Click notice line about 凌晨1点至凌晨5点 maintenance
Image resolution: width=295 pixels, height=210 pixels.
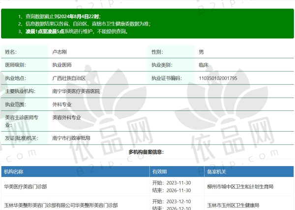coord(77,32)
